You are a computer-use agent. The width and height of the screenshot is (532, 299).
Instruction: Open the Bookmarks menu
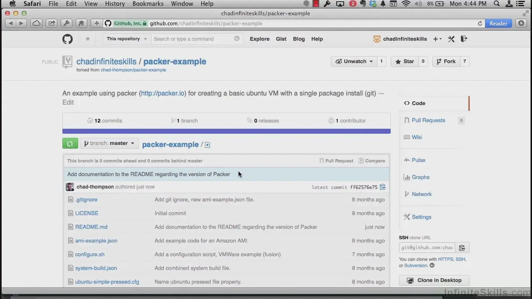click(x=148, y=4)
